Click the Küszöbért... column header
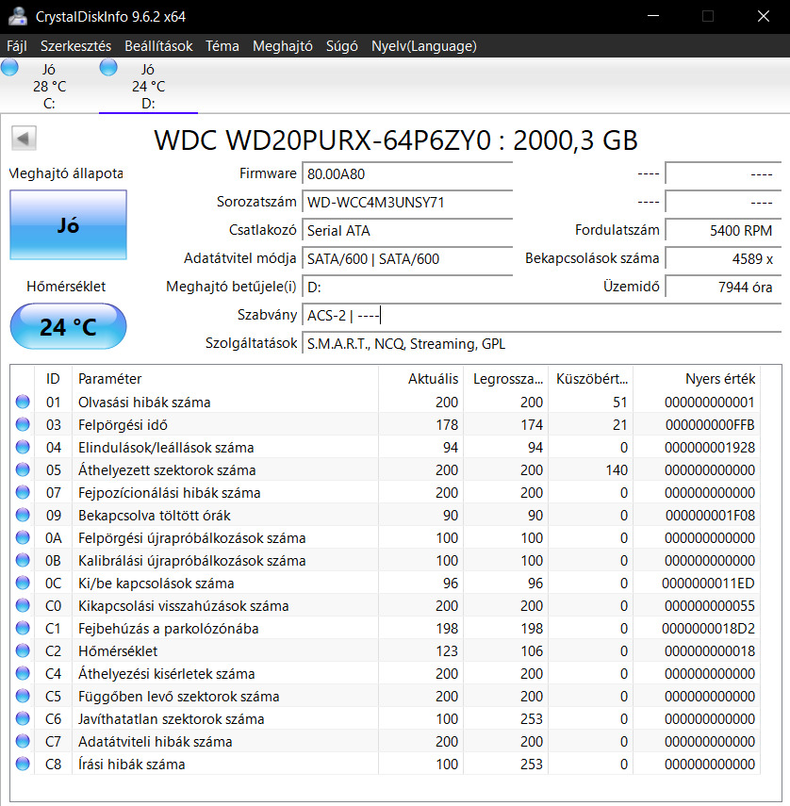This screenshot has height=806, width=790. pyautogui.click(x=590, y=379)
